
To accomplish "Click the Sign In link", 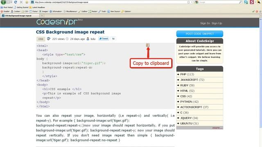I will coord(205,23).
